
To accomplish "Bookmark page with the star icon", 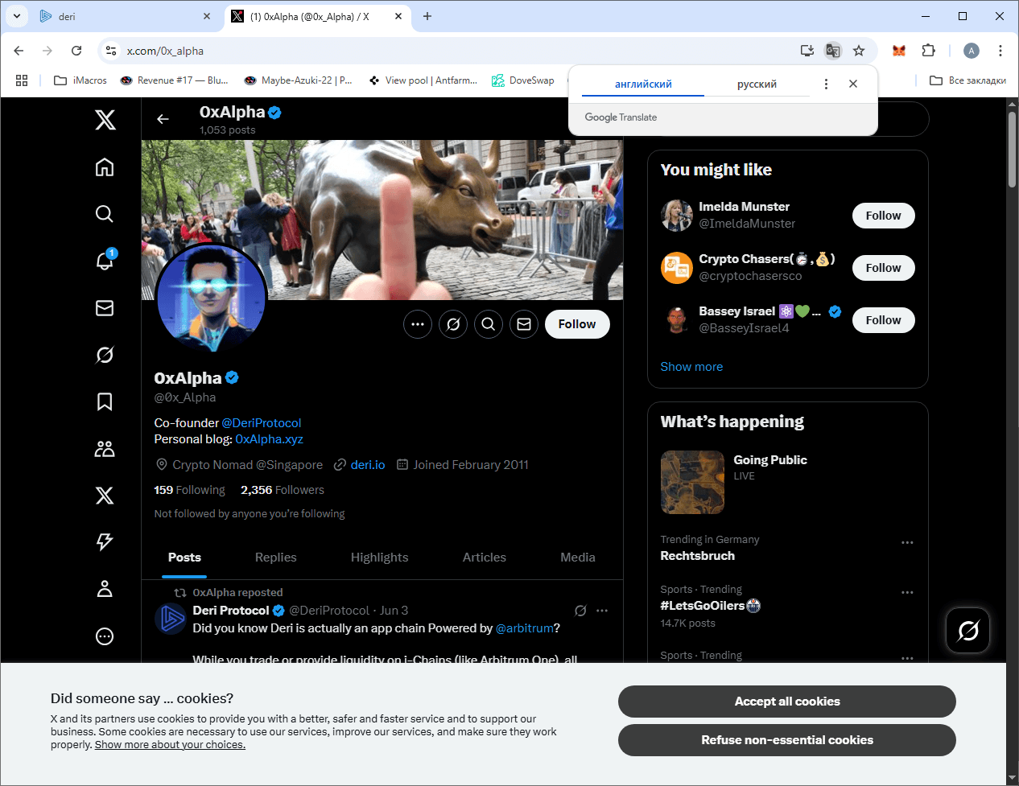I will click(x=859, y=51).
